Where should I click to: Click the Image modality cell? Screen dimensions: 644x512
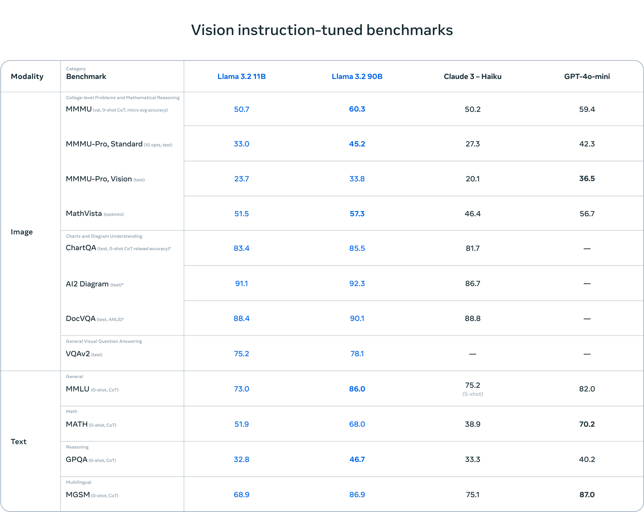click(22, 232)
